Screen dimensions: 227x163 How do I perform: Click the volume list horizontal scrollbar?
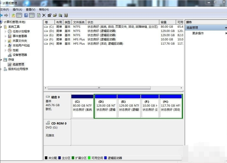pyautogui.click(x=99, y=88)
